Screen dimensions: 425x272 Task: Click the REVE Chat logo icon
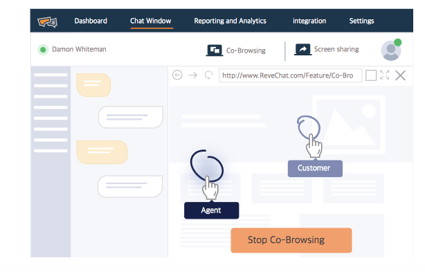(48, 21)
